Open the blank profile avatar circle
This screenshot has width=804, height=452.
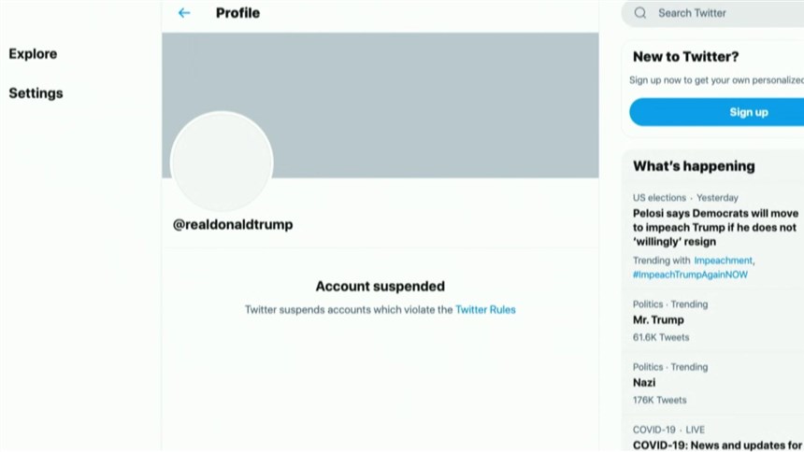[222, 162]
